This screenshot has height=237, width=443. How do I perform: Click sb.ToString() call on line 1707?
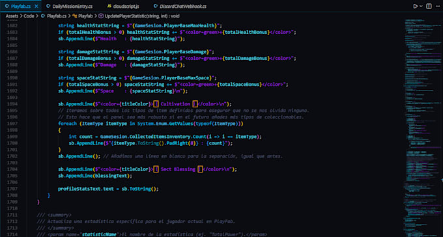[138, 189]
